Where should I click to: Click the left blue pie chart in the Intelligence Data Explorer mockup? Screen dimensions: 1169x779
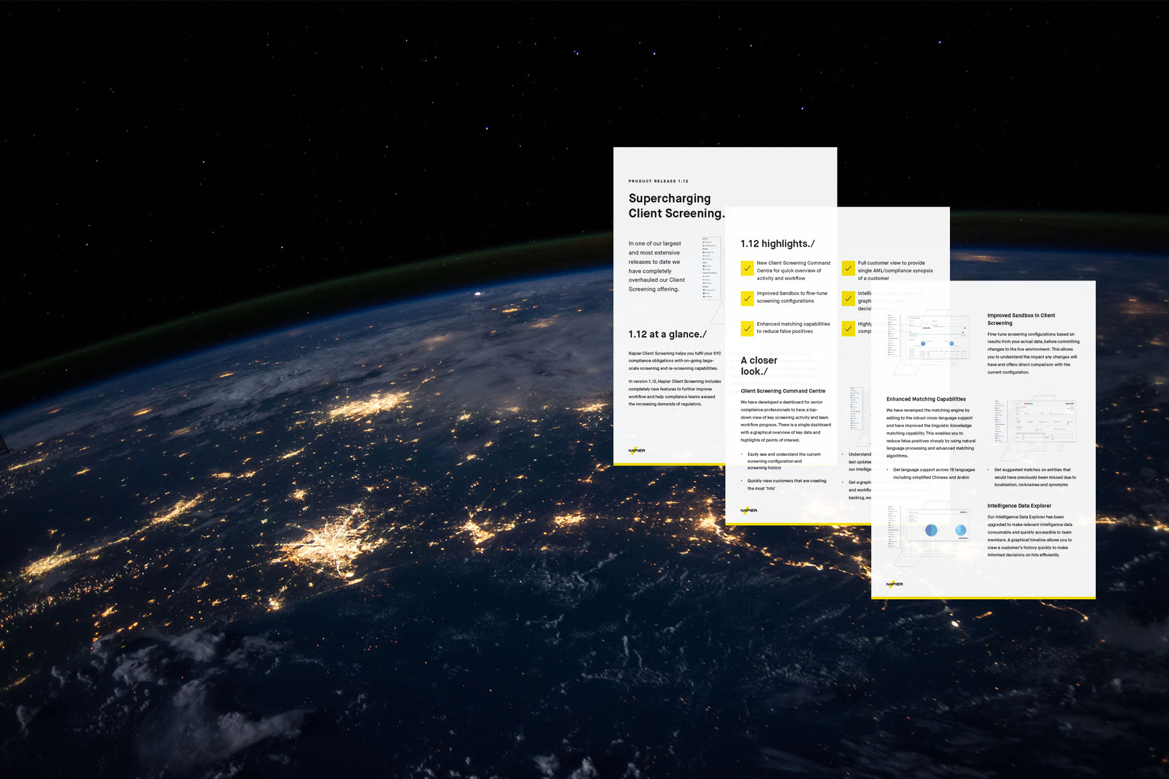[932, 530]
